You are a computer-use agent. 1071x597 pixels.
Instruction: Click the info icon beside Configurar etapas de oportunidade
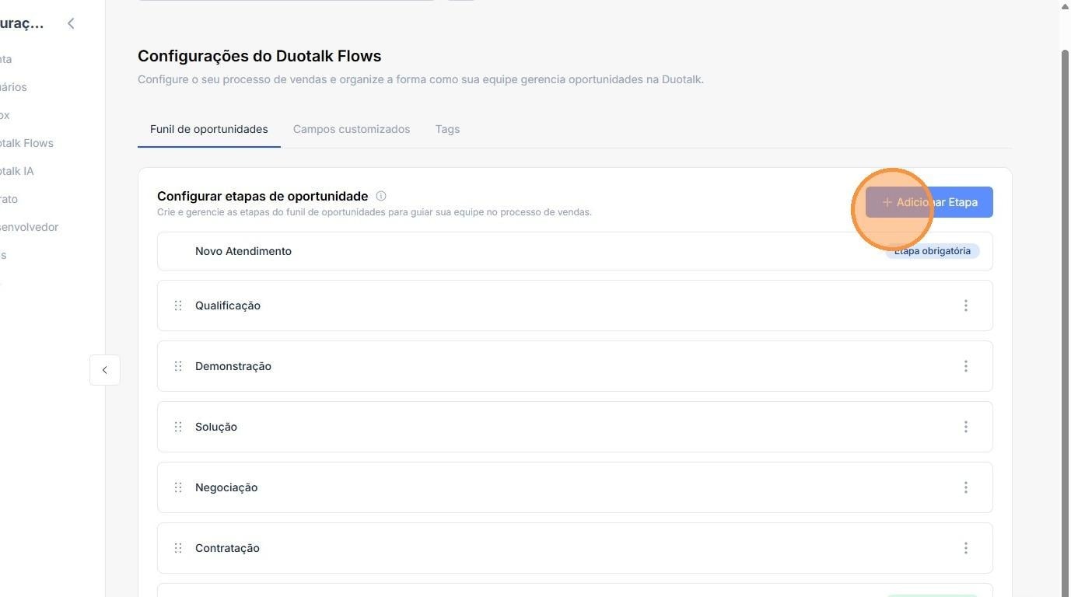(381, 196)
